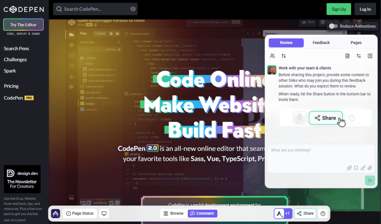Screen dimensions: 381x224
Task: Click the CodePen logo
Action: click(x=23, y=9)
